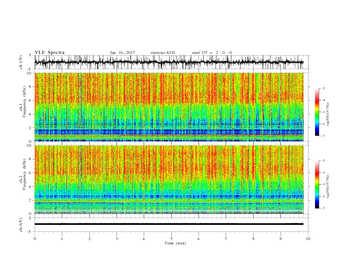This screenshot has height=268, width=347.
Task: Click time axis tick label "8"
Action: click(253, 239)
